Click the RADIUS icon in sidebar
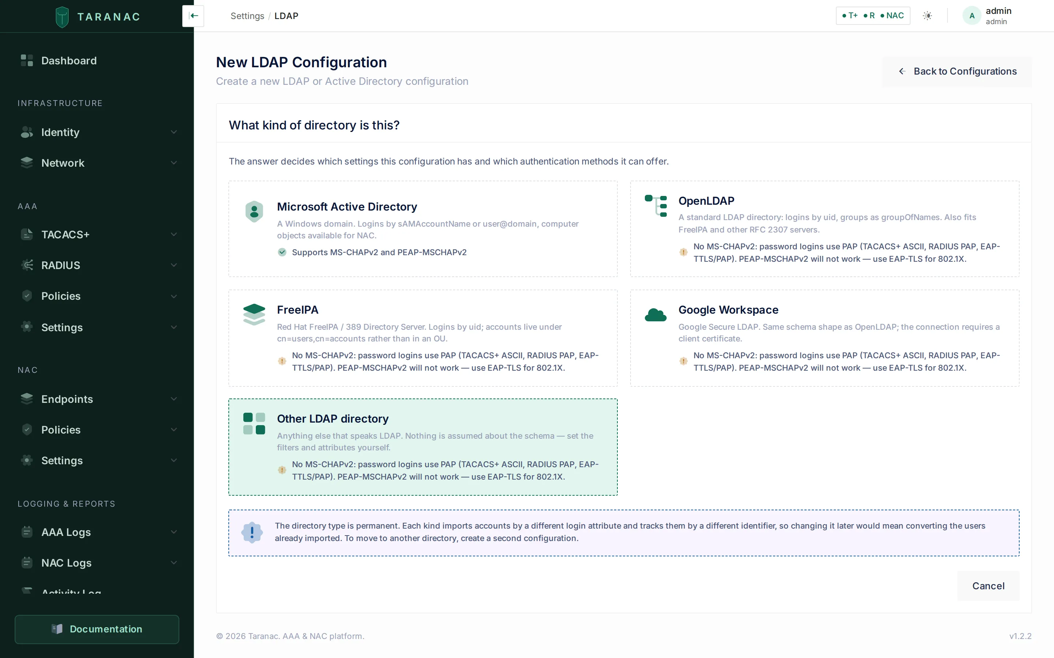The image size is (1054, 658). click(x=27, y=265)
